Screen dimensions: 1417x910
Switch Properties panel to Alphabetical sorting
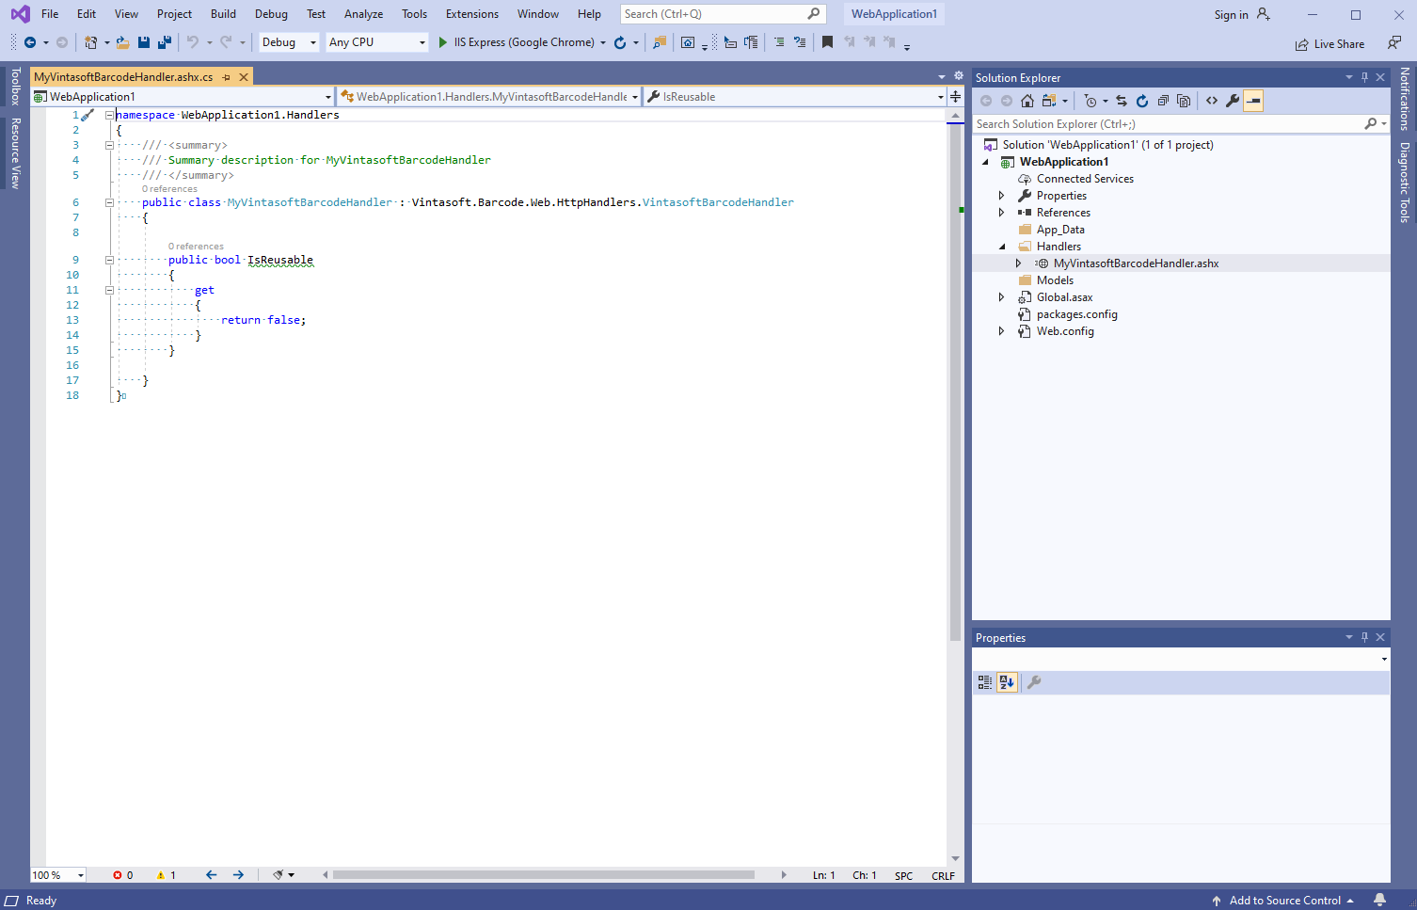[1007, 682]
